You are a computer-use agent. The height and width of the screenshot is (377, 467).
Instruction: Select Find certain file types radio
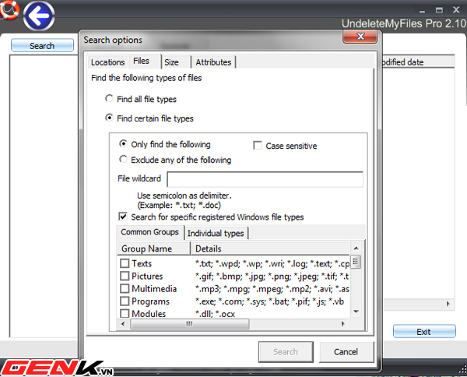point(109,118)
